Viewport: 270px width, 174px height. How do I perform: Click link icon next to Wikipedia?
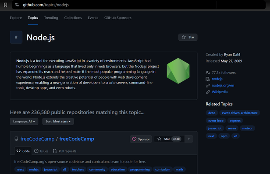pos(208,92)
